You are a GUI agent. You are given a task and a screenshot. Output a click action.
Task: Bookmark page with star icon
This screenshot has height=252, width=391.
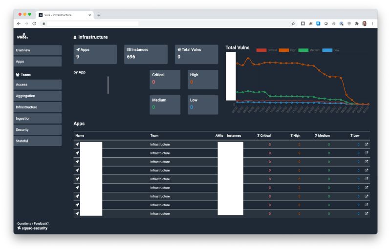pos(293,23)
